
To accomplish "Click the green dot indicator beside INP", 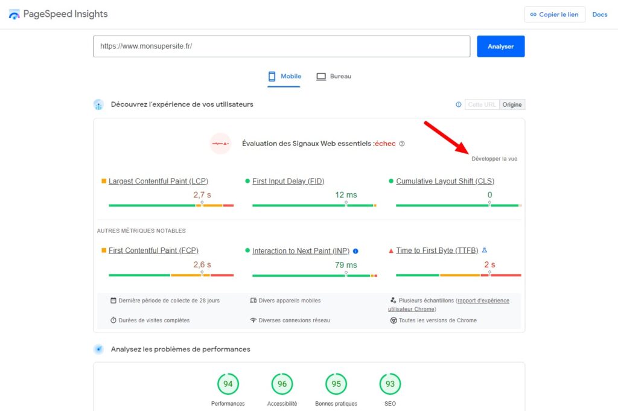I will pyautogui.click(x=247, y=250).
